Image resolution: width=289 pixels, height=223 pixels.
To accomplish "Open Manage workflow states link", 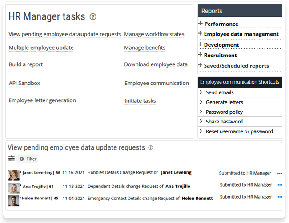I will [x=154, y=34].
